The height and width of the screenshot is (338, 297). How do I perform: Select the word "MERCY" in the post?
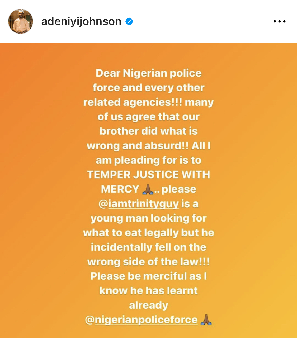120,189
